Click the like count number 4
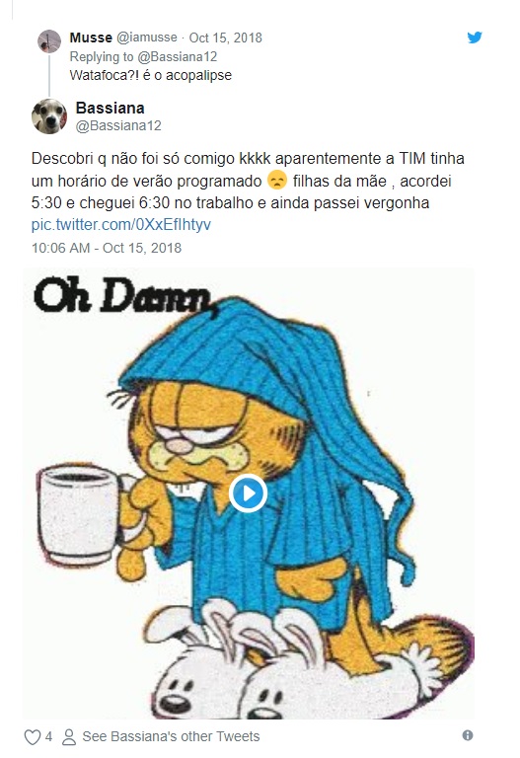 click(x=48, y=736)
